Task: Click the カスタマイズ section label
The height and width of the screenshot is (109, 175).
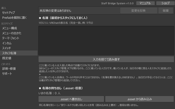Action: pyautogui.click(x=7, y=23)
